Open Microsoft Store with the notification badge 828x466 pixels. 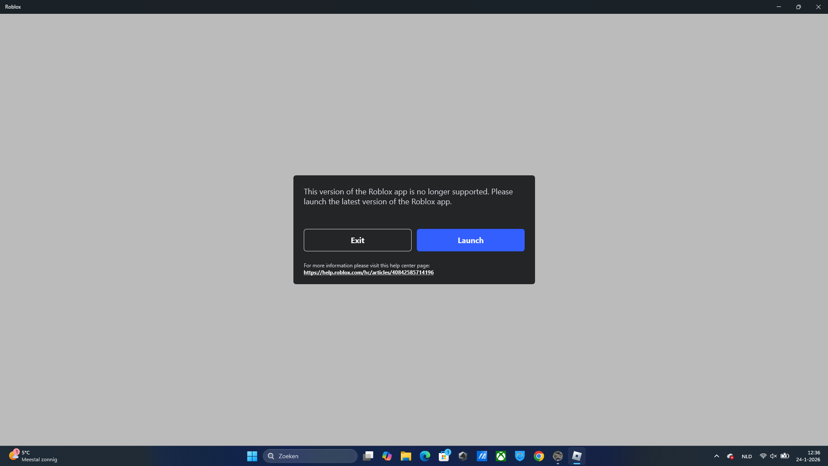[444, 456]
